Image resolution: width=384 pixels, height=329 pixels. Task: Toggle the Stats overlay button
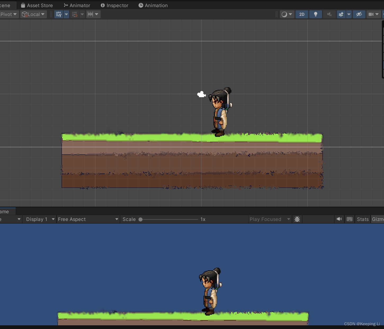[x=363, y=219]
